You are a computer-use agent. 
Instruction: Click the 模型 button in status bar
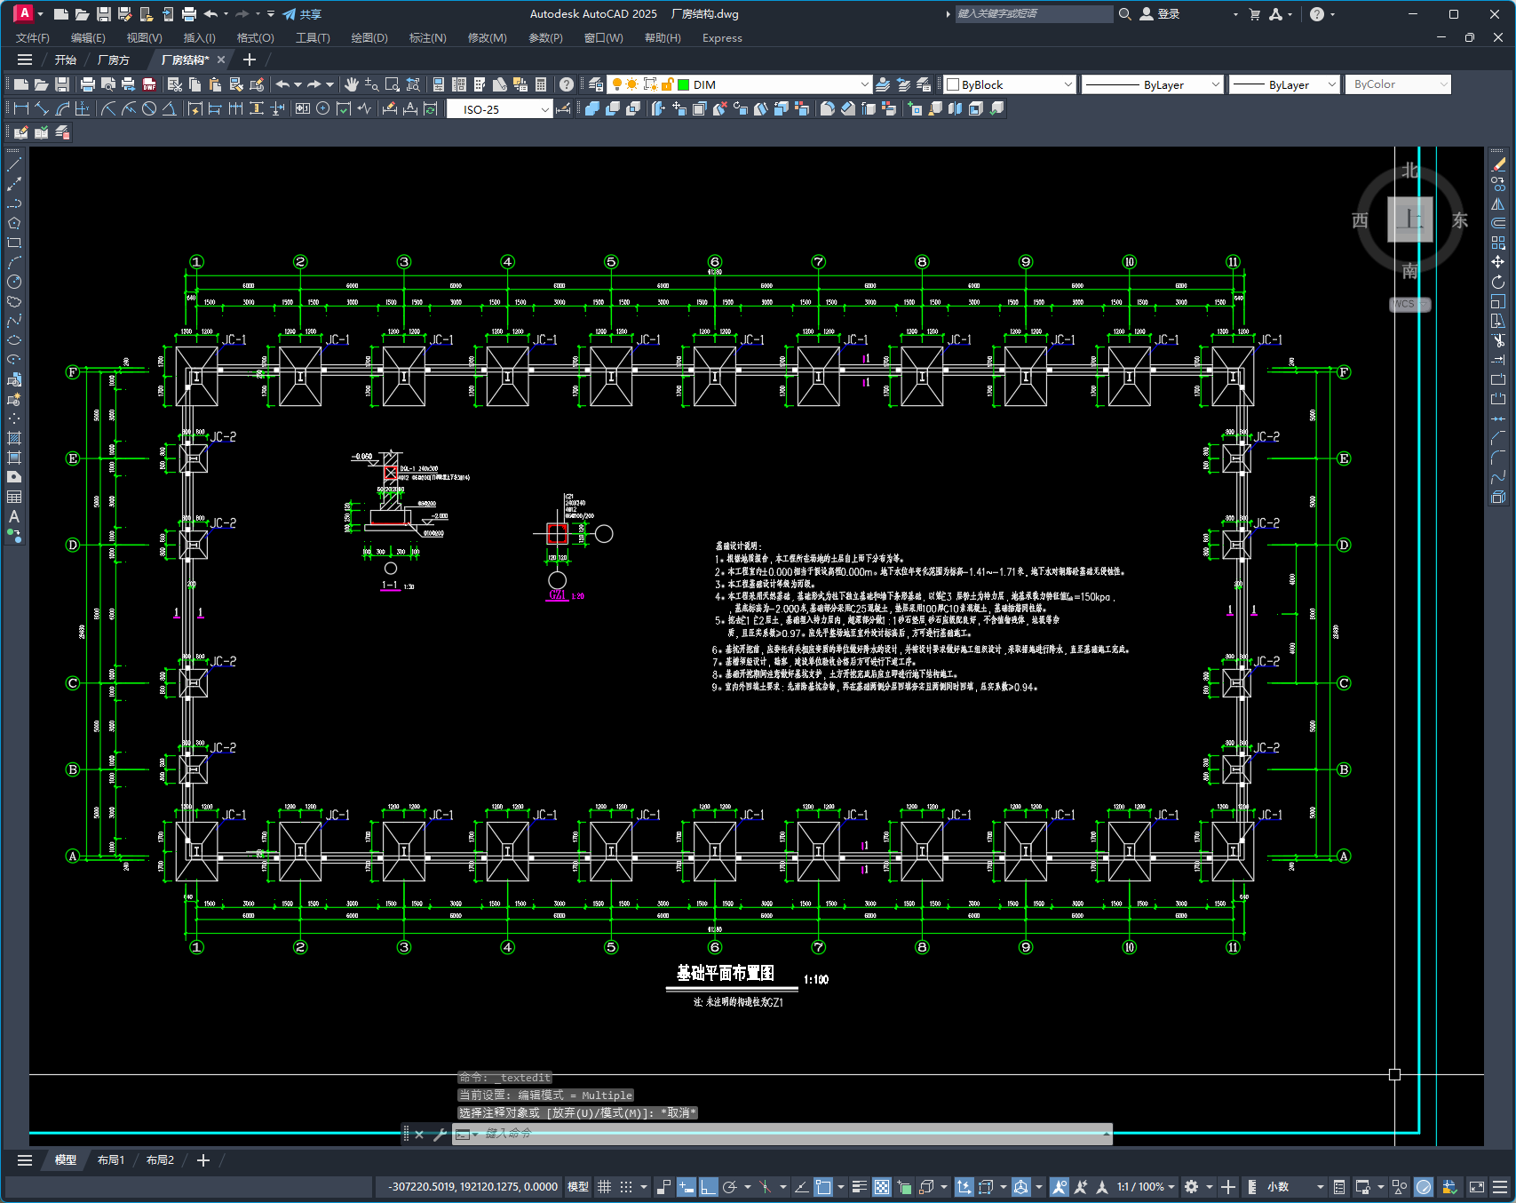coord(578,1187)
